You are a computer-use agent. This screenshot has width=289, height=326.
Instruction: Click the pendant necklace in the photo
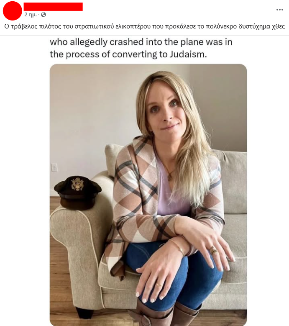coord(170,177)
